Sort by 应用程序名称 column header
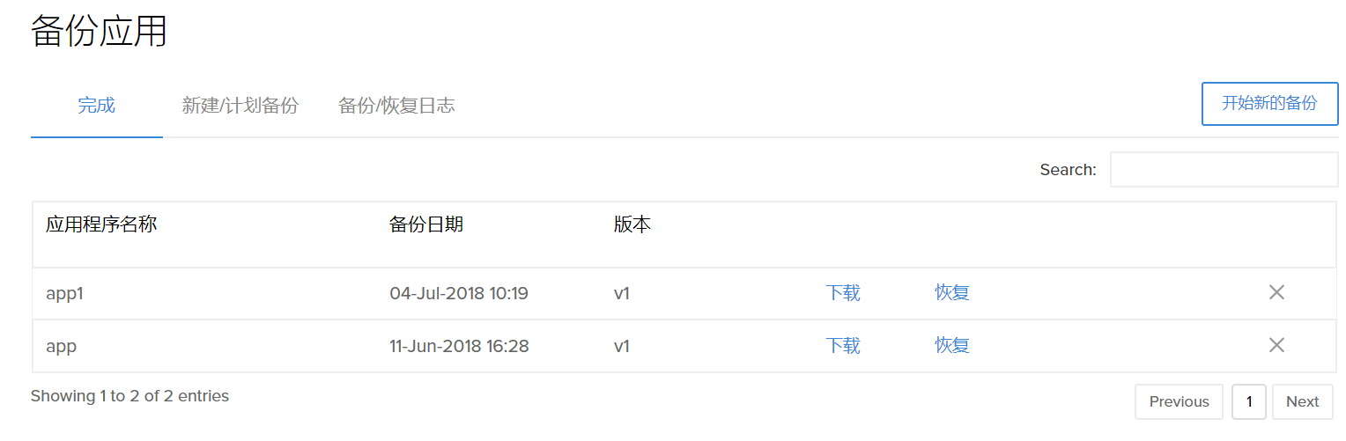Image resolution: width=1346 pixels, height=441 pixels. coord(101,225)
